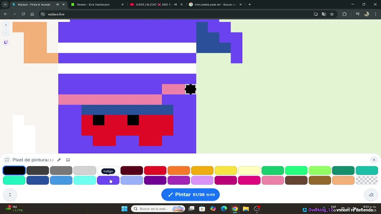381x214 pixels.
Task: Click the expand-frame icon beside Píxel de pintura
Action: tap(7, 160)
